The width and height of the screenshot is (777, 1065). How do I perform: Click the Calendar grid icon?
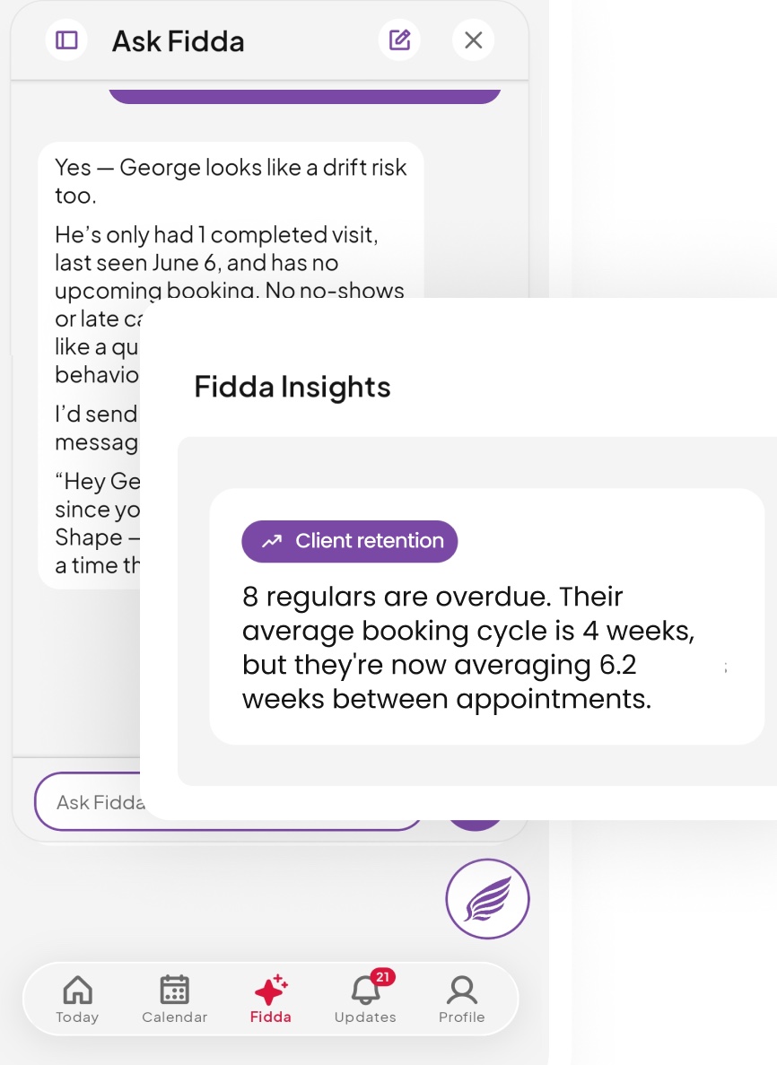point(175,990)
